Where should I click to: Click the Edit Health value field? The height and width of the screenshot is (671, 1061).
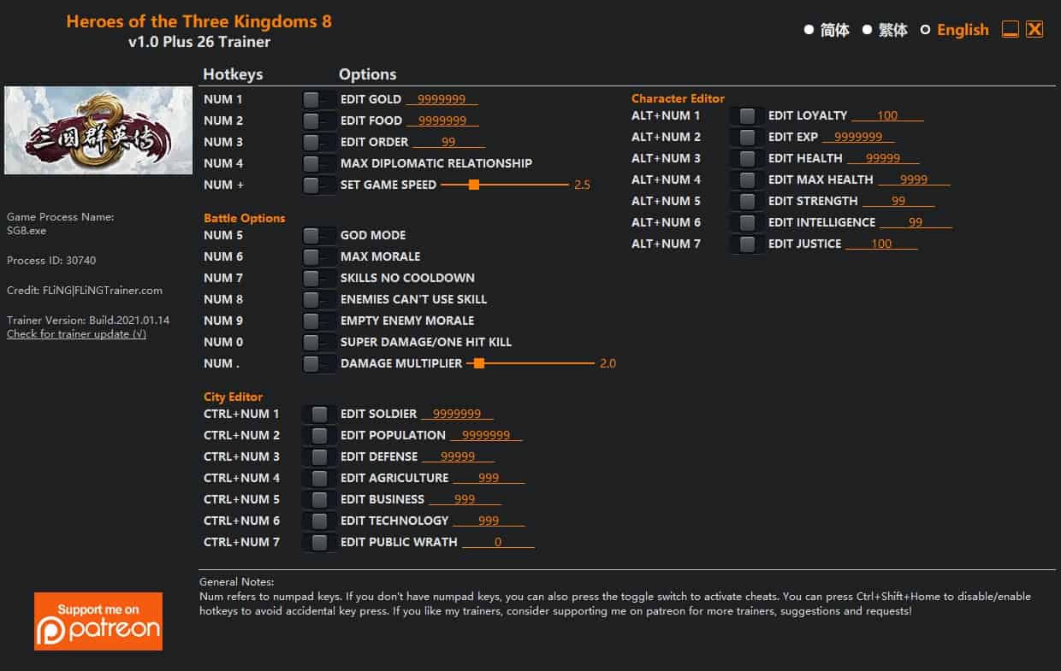click(883, 158)
